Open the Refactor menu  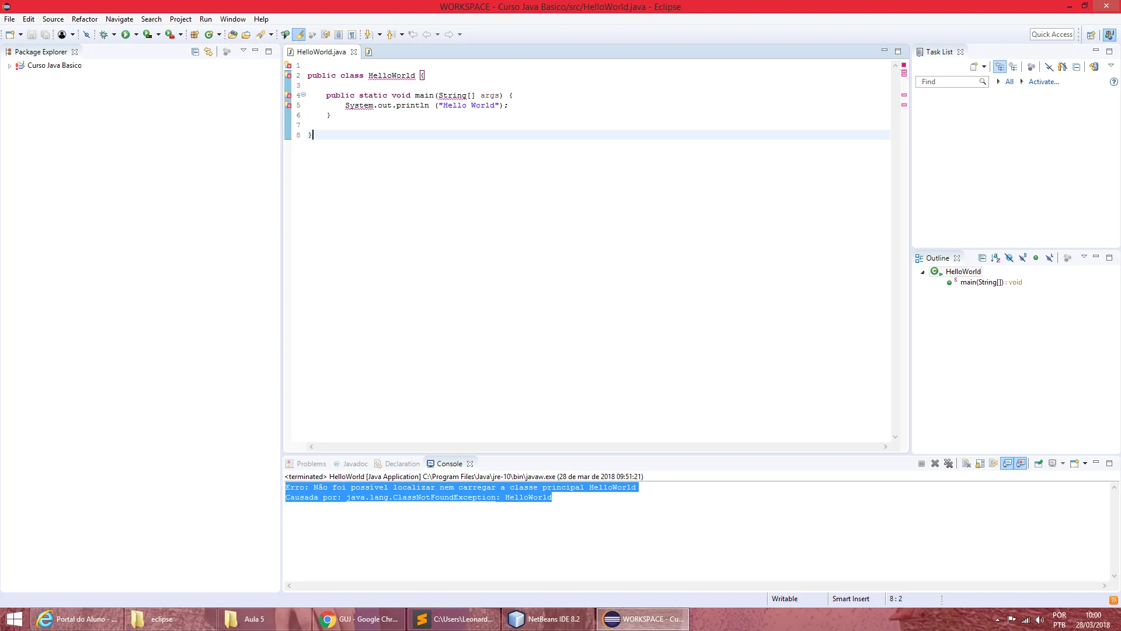coord(84,19)
